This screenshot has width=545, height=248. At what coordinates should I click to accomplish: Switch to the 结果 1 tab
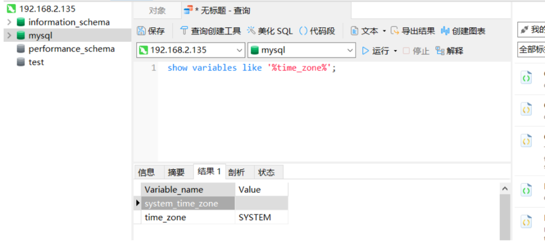209,171
